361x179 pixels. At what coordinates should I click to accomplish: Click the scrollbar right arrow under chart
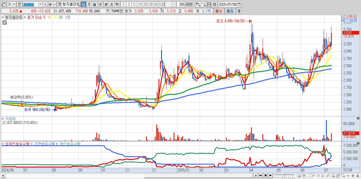(256, 175)
